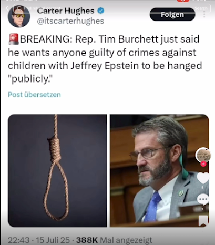
Task: Open comments via speech bubble icon
Action: pos(203,199)
